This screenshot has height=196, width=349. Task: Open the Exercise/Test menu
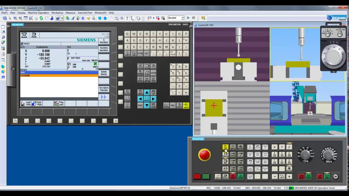coord(85,13)
